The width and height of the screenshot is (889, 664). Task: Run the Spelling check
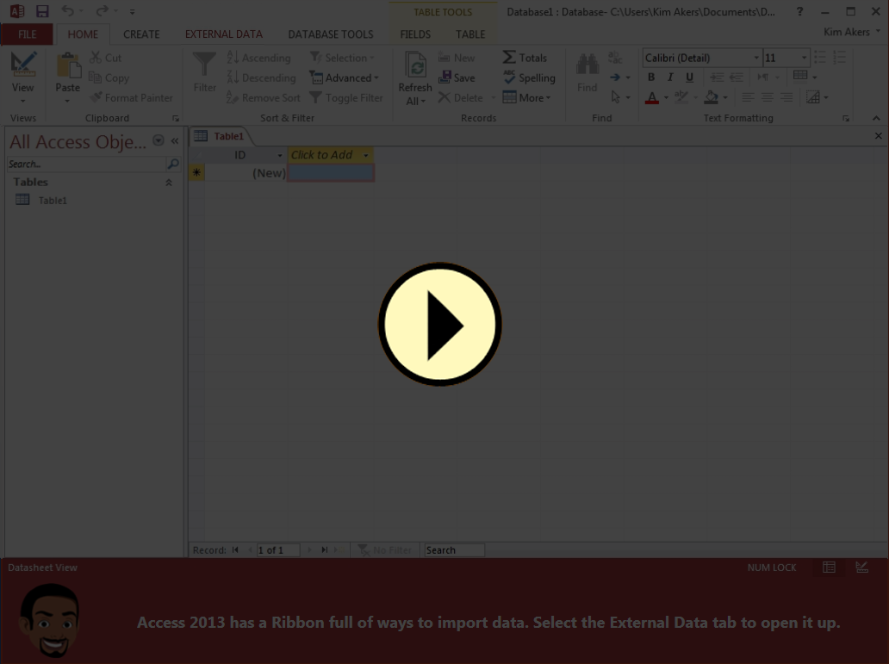pyautogui.click(x=529, y=78)
